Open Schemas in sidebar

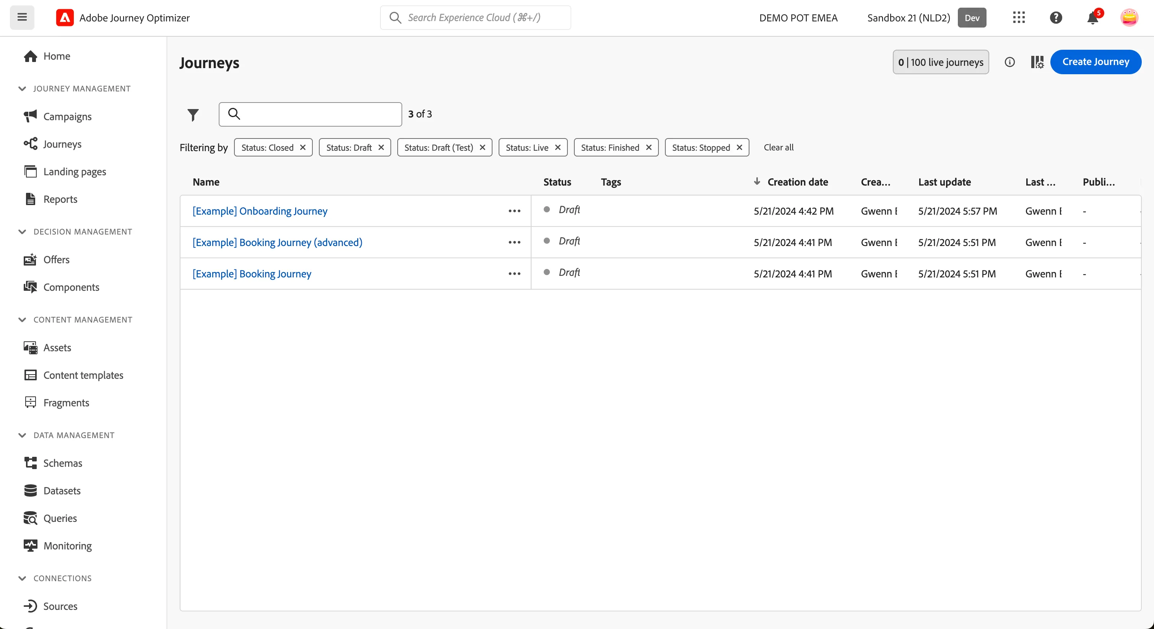click(53, 463)
